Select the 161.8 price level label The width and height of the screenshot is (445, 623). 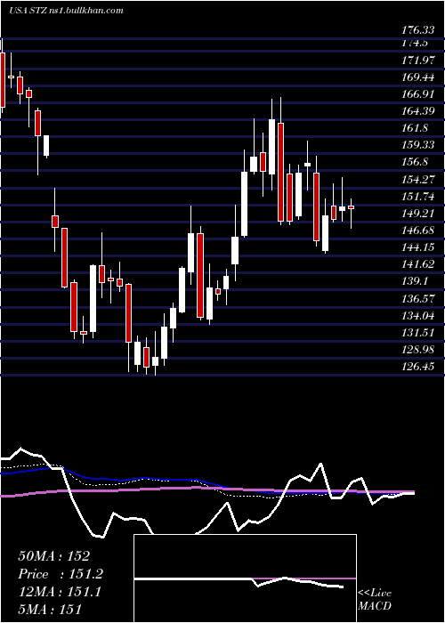coord(414,128)
